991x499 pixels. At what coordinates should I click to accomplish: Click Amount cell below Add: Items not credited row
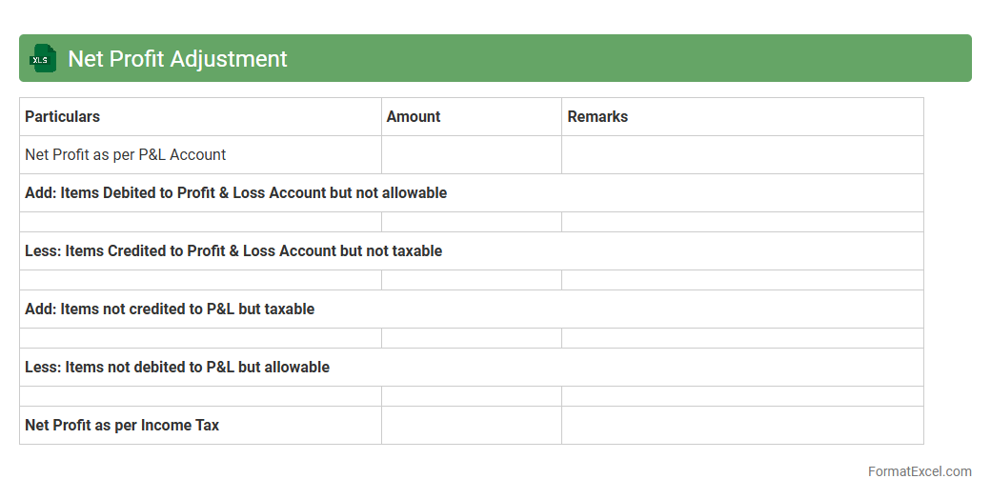[471, 338]
